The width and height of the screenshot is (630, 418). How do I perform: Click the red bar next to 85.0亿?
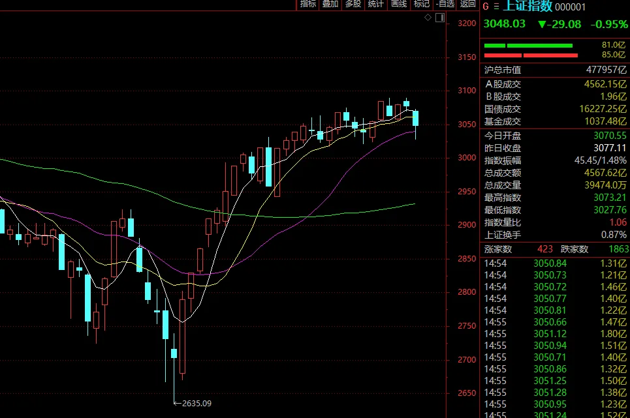pos(531,55)
